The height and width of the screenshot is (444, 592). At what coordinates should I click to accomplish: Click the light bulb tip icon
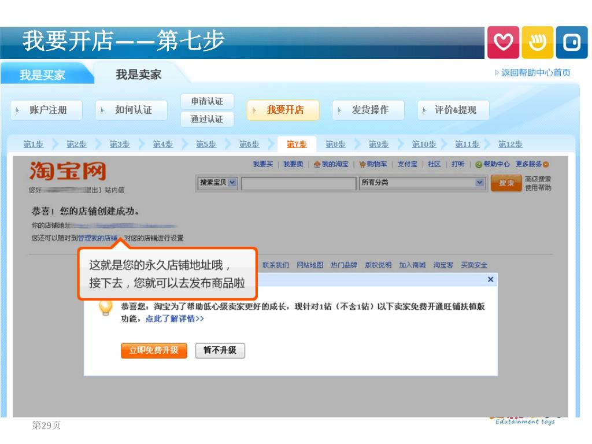105,308
